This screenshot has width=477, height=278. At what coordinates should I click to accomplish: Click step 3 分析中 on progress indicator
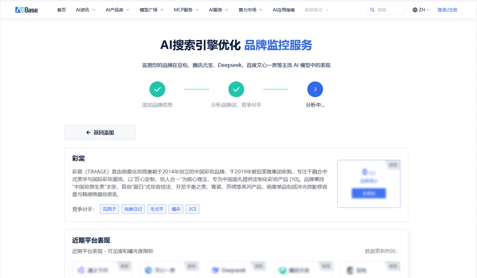pos(315,89)
